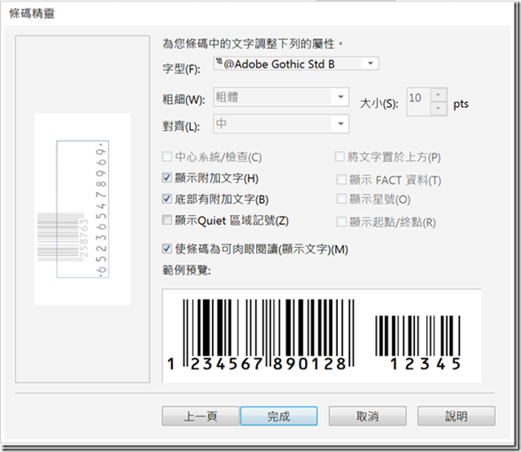Increase the 大小(S) size value
Image resolution: width=521 pixels, height=452 pixels.
(438, 95)
